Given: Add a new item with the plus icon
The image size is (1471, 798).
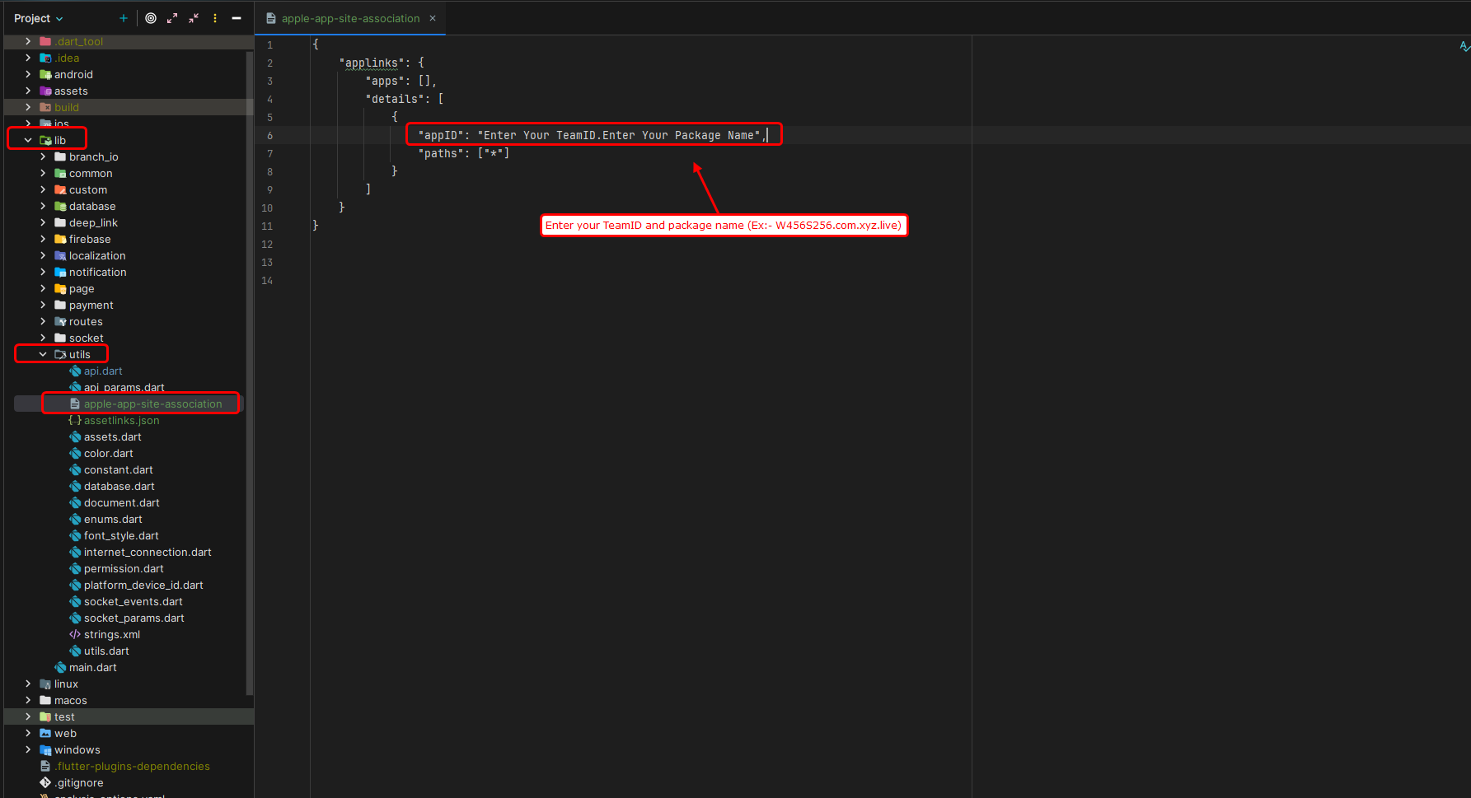Looking at the screenshot, I should [x=123, y=17].
